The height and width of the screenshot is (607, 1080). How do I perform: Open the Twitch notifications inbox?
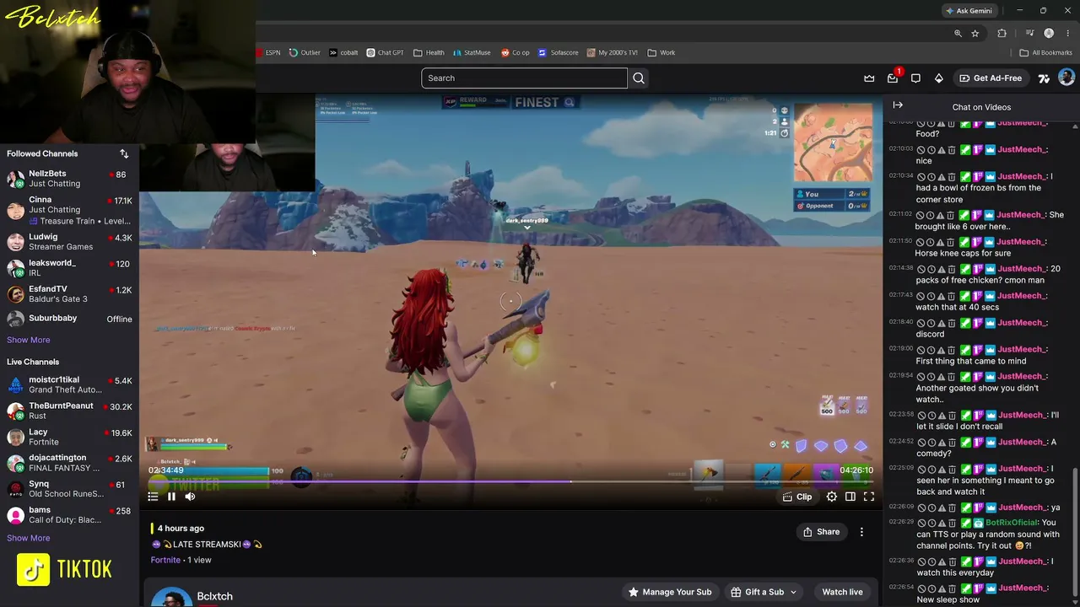click(893, 78)
